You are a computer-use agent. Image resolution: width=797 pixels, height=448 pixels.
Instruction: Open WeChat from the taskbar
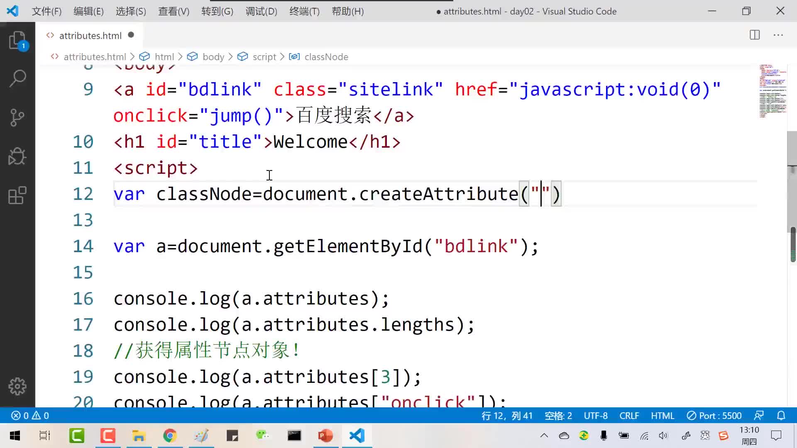click(x=263, y=436)
